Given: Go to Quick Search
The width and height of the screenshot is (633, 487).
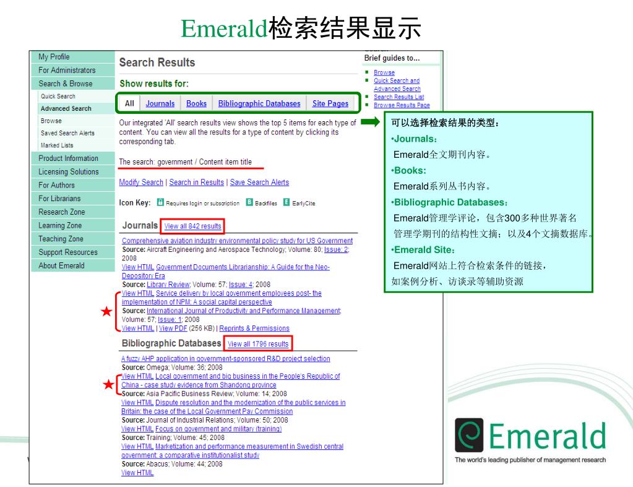Looking at the screenshot, I should (76, 96).
